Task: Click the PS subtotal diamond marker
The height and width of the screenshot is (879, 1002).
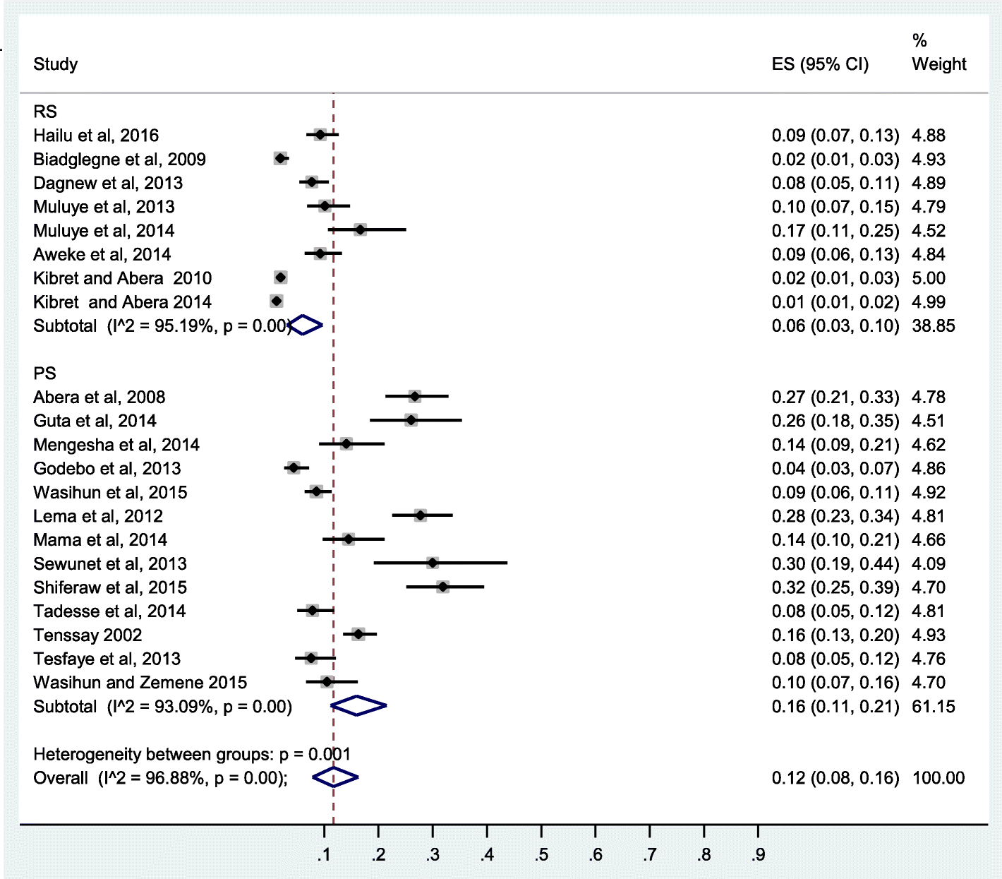Action: tap(358, 705)
